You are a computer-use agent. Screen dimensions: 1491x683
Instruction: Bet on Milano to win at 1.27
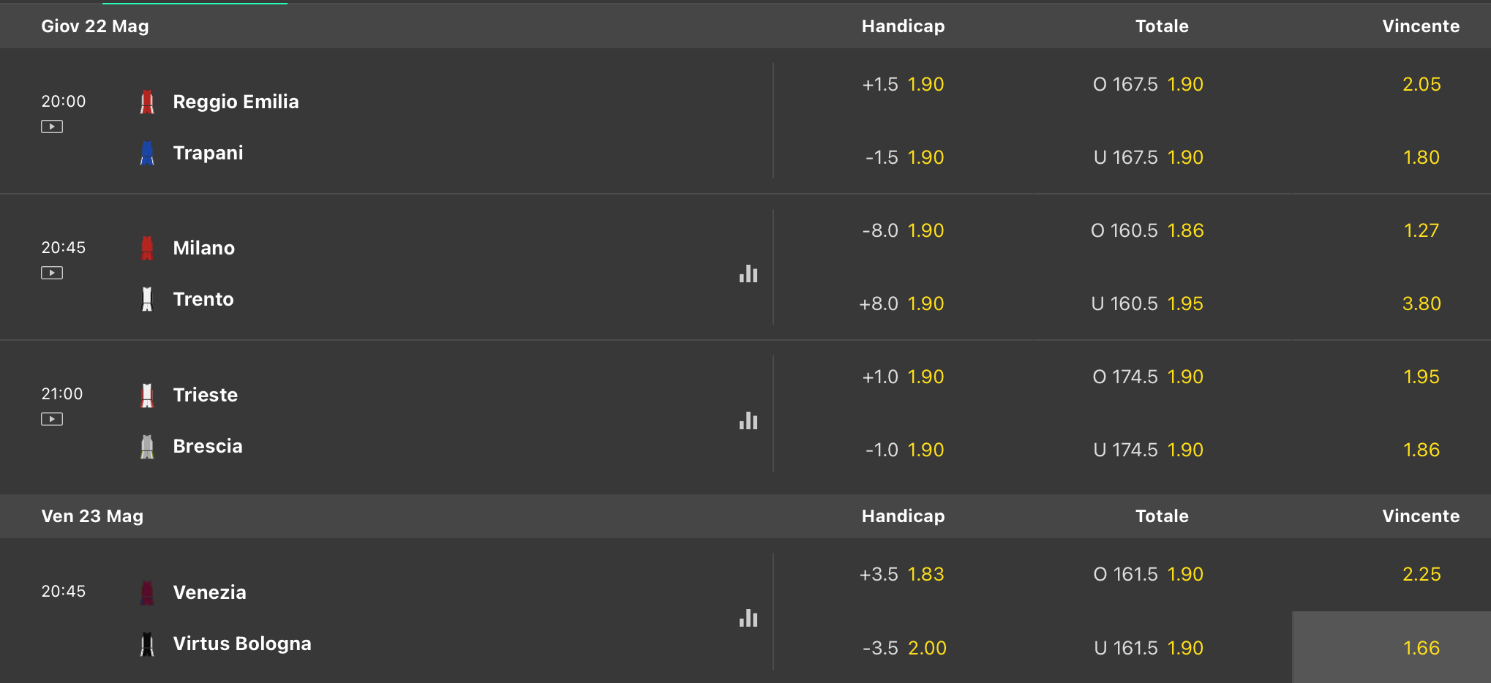1421,231
